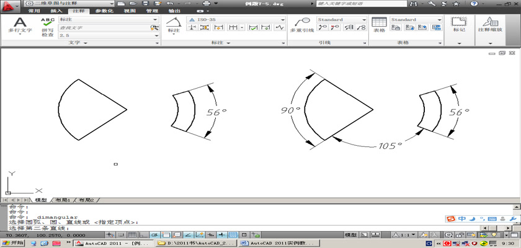
Task: Open the table style dropdown Standard
Action: (x=416, y=20)
